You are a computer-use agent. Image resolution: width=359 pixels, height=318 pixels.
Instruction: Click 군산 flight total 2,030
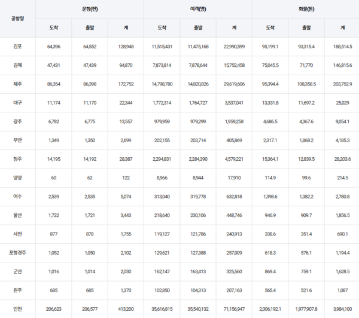click(126, 272)
